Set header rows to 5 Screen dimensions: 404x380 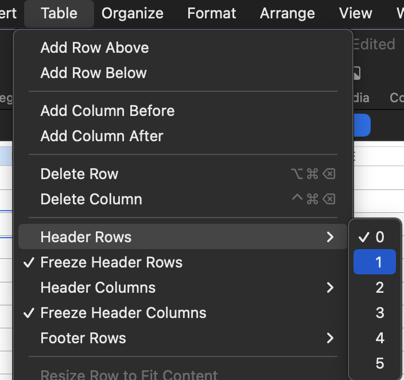pos(379,363)
